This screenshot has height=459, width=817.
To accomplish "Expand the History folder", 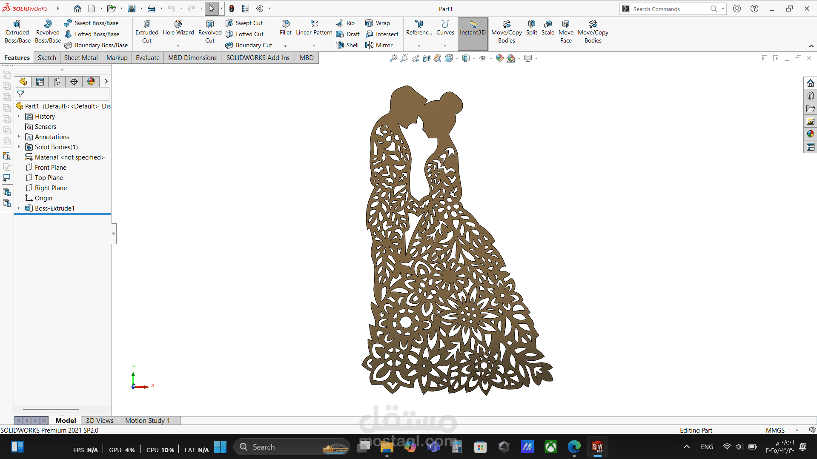I will [19, 116].
